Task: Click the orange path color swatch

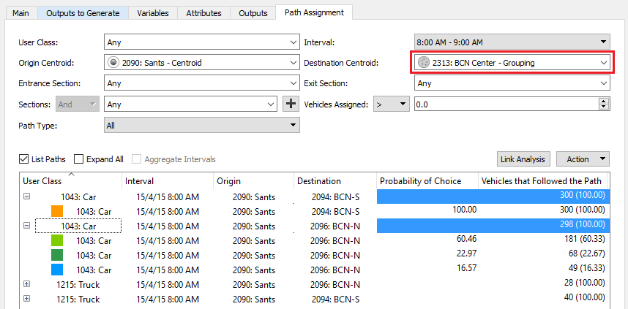Action: pos(57,212)
